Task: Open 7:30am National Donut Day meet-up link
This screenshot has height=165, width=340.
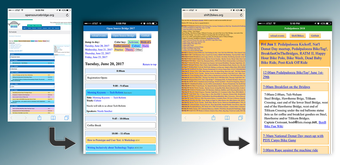Action: click(293, 138)
